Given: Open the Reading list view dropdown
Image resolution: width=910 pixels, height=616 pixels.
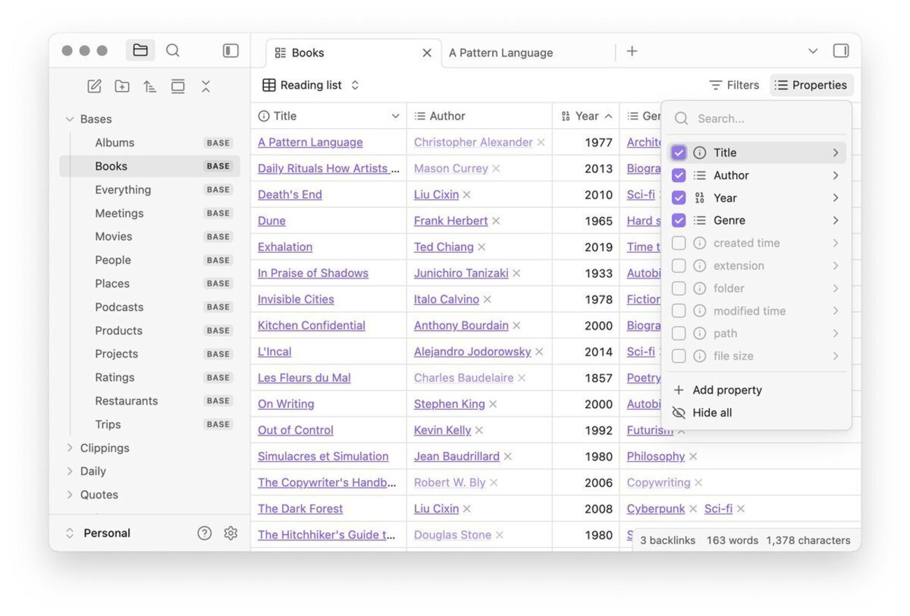Looking at the screenshot, I should pyautogui.click(x=311, y=85).
